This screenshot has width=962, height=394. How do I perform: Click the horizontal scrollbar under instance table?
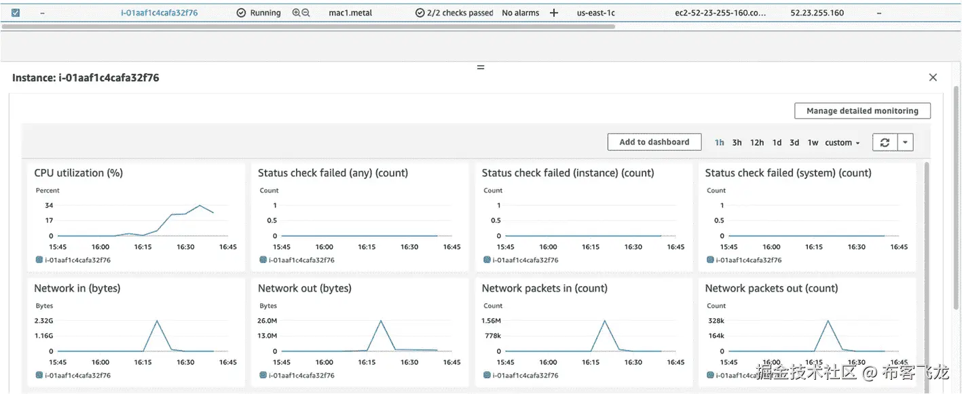tap(308, 27)
